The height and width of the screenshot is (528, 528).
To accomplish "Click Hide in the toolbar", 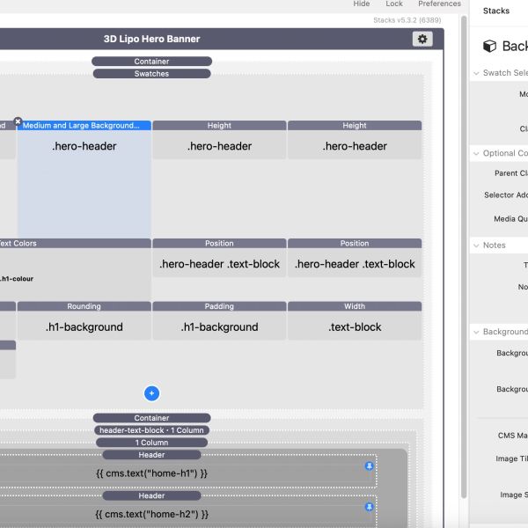I will (x=362, y=4).
